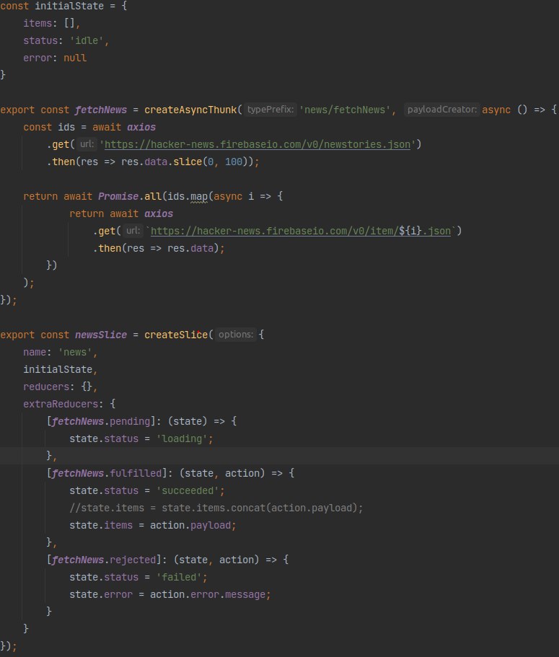Click the 'failed' string literal
The width and height of the screenshot is (559, 657).
[x=179, y=578]
